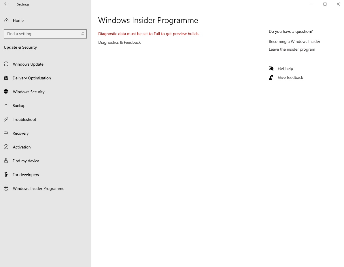
Task: Click the Windows Update refresh icon
Action: pos(6,64)
